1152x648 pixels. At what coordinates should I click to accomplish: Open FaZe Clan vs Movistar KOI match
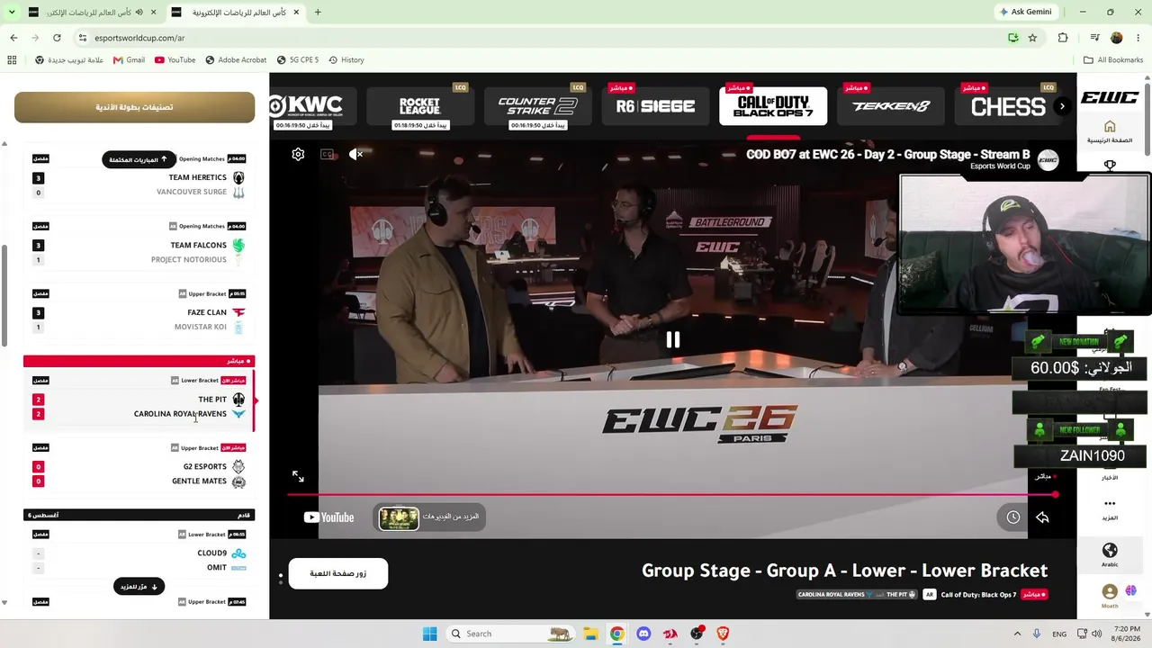coord(139,311)
